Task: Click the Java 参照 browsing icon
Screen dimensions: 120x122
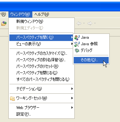Action: [77, 44]
